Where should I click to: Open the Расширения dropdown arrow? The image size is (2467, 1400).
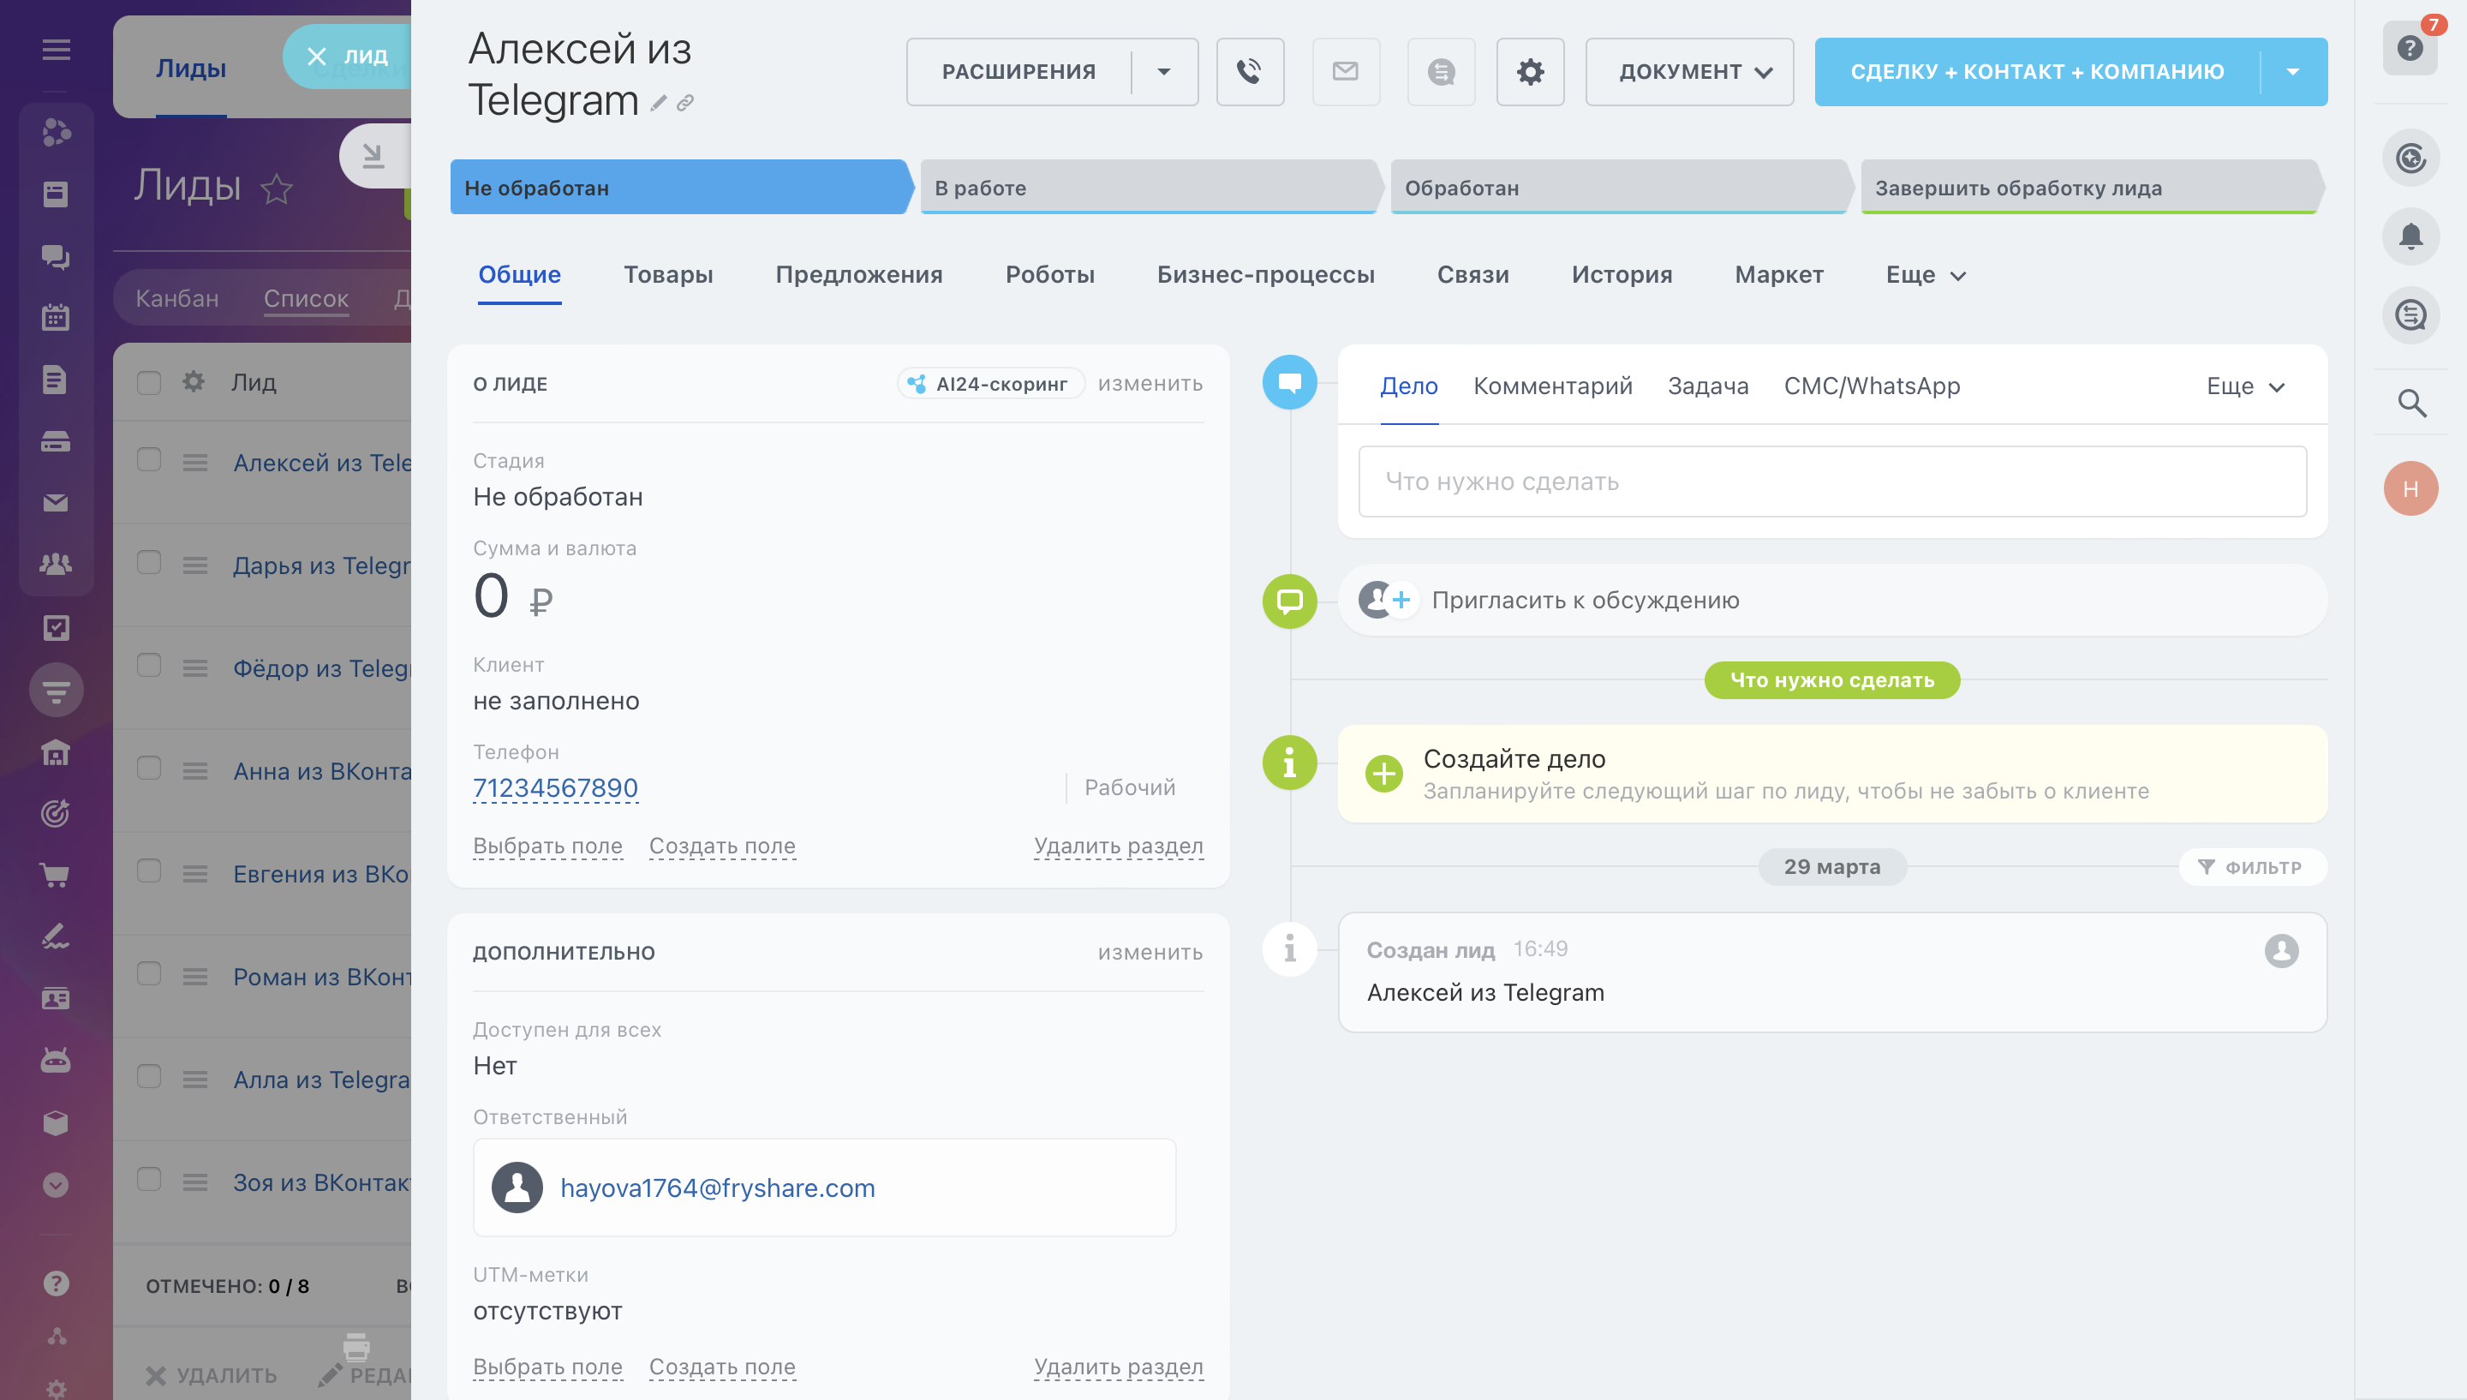click(x=1164, y=72)
